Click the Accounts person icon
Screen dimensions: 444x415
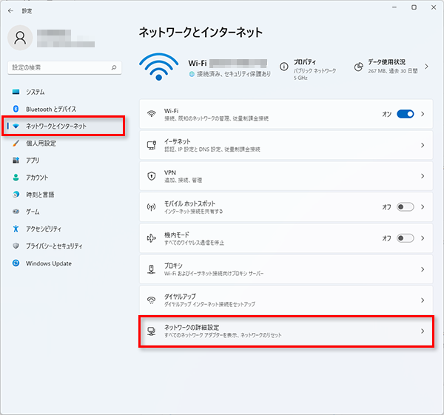point(16,178)
